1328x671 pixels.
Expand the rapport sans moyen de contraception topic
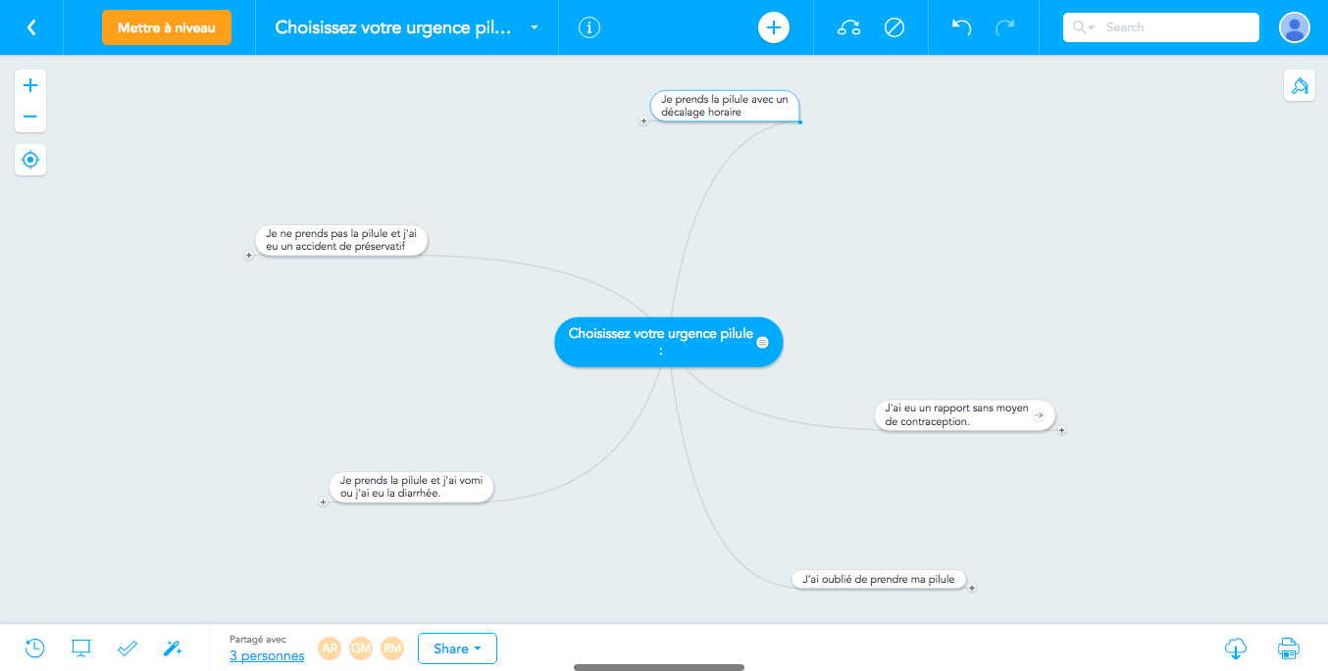click(x=1061, y=430)
